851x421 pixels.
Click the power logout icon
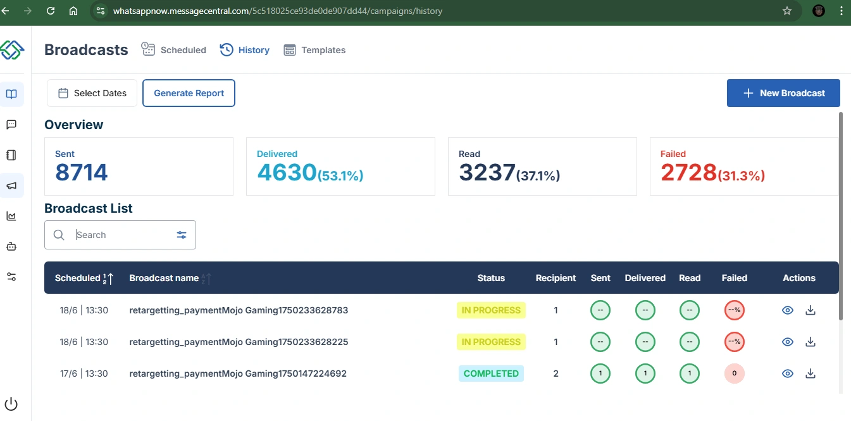11,404
